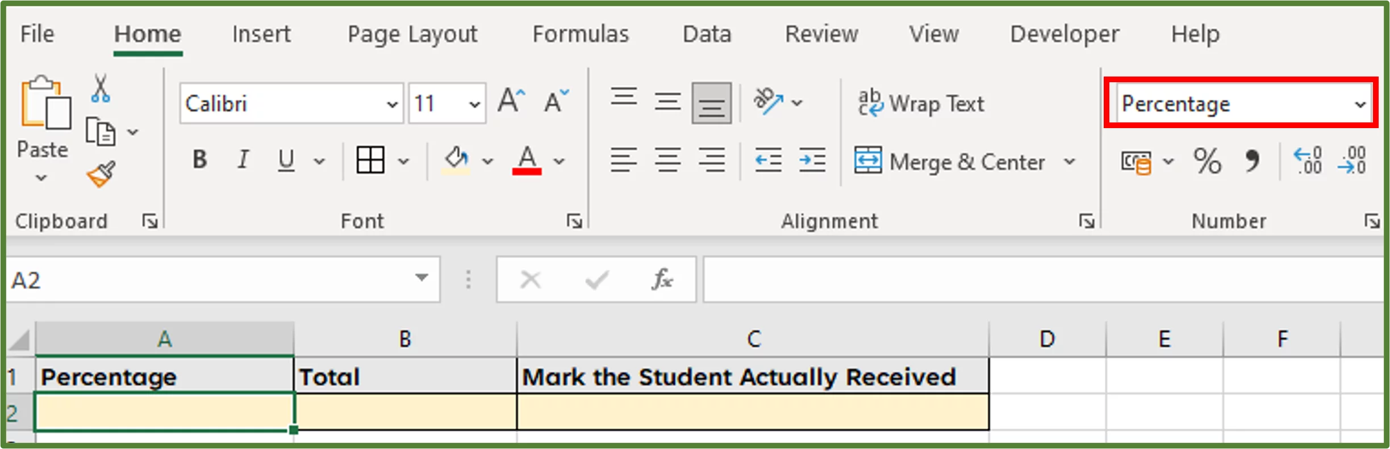Apply Comma Style formatting
Viewport: 1390px width, 449px height.
click(x=1251, y=161)
